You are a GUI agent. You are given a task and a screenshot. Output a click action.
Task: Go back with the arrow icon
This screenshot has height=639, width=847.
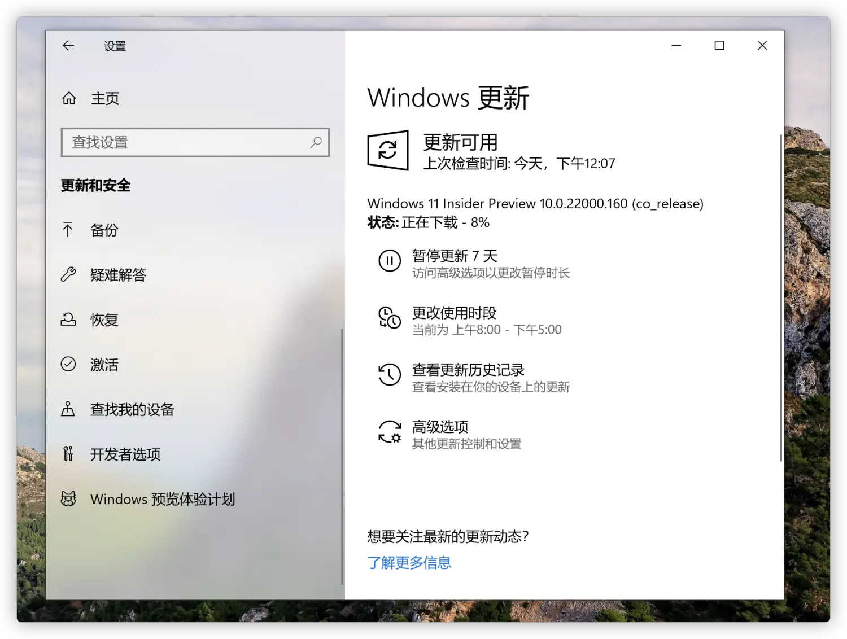click(68, 46)
